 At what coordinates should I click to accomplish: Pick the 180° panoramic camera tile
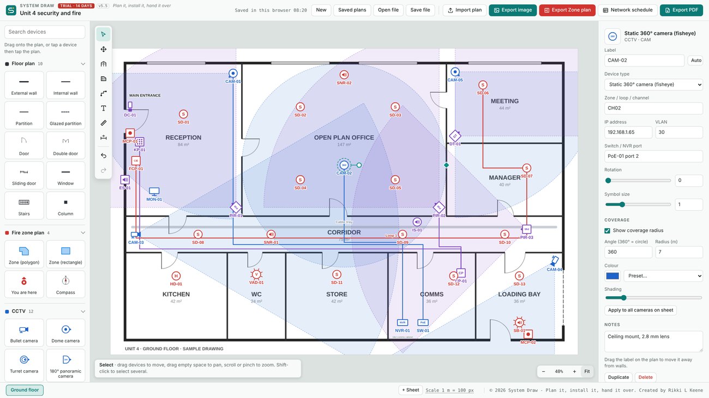(65, 364)
